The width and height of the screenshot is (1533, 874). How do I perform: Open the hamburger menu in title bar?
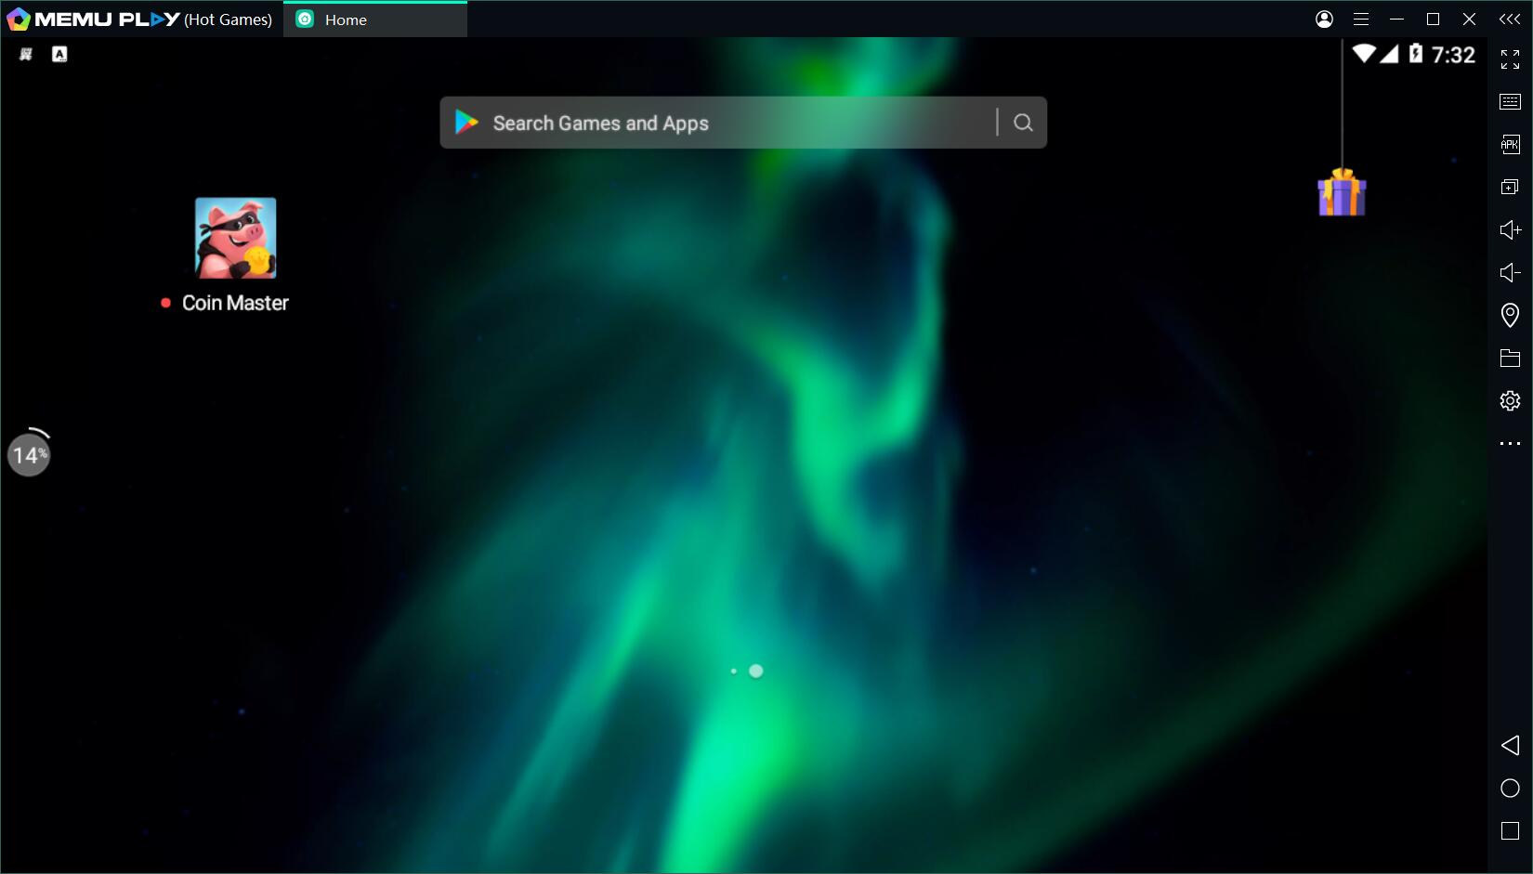click(1361, 19)
